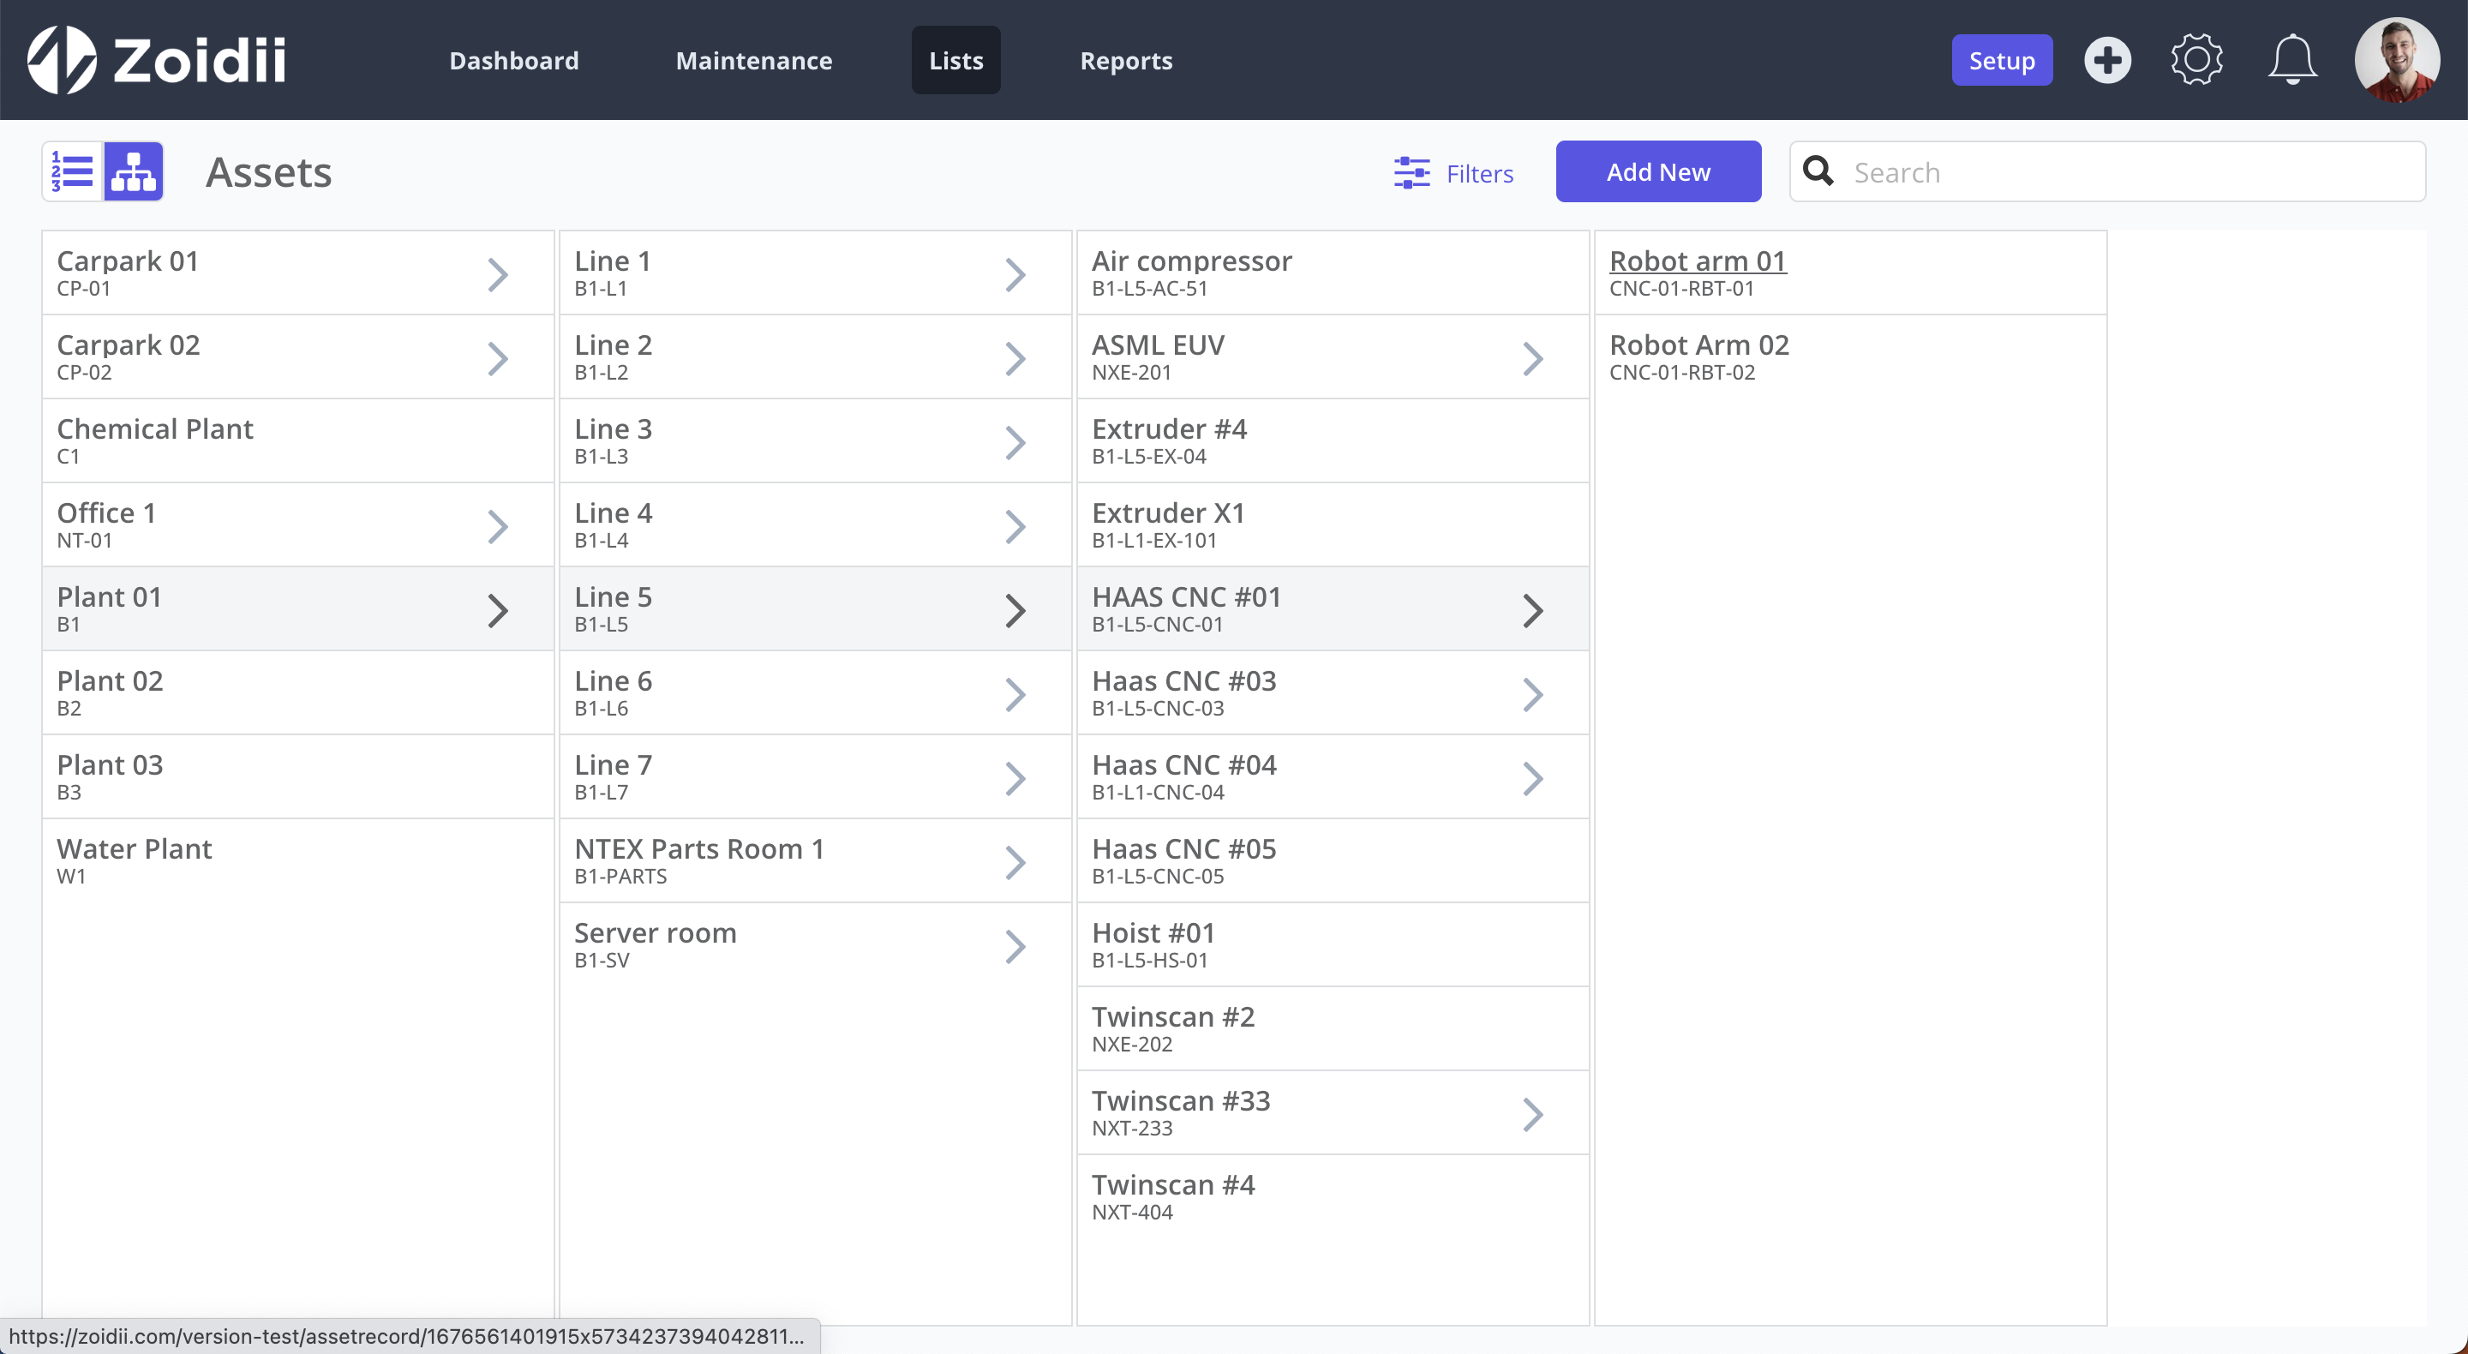This screenshot has height=1354, width=2468.
Task: Click the plus quick-add icon
Action: 2107,60
